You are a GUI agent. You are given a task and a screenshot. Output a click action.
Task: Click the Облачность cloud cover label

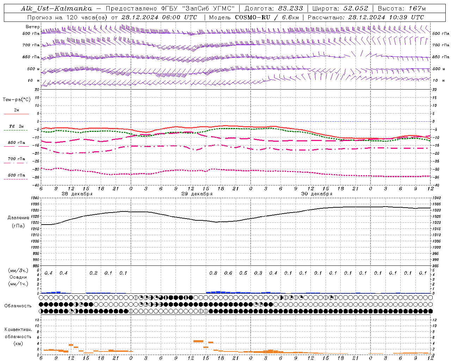point(18,306)
